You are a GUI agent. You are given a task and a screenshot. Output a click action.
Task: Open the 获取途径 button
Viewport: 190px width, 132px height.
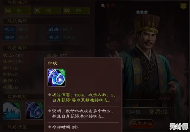click(x=142, y=123)
